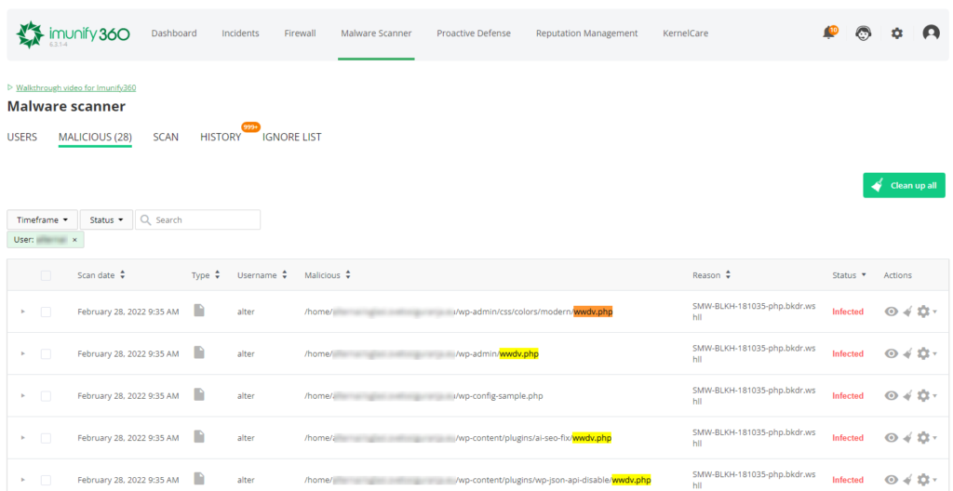This screenshot has height=491, width=953.
Task: Click Infected status in wp-config-sample.php row
Action: point(848,395)
